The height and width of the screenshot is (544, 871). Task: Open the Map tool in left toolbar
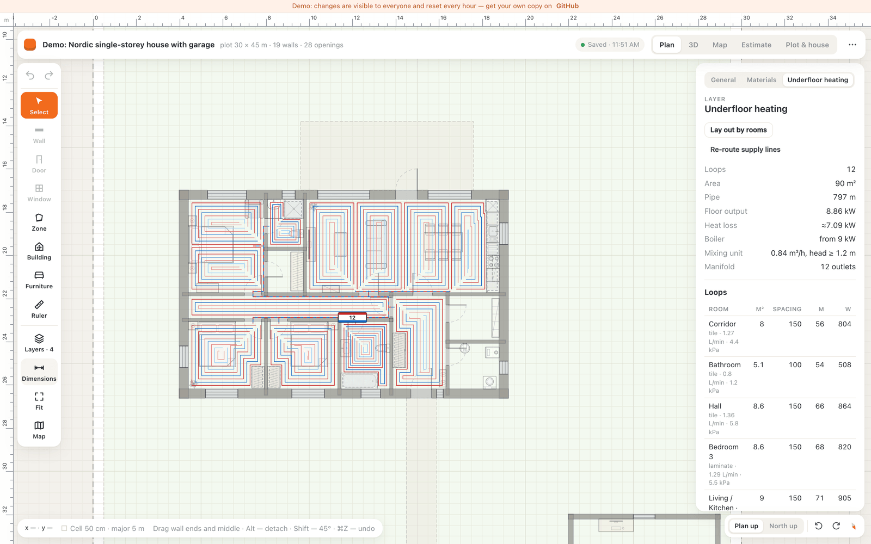click(x=39, y=430)
